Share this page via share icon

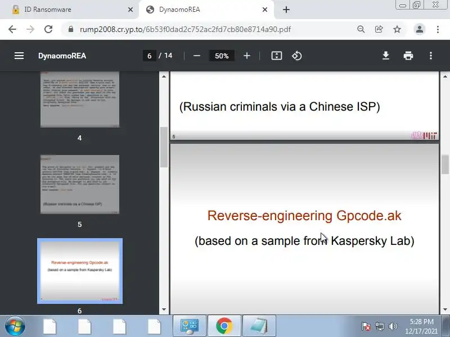point(379,29)
